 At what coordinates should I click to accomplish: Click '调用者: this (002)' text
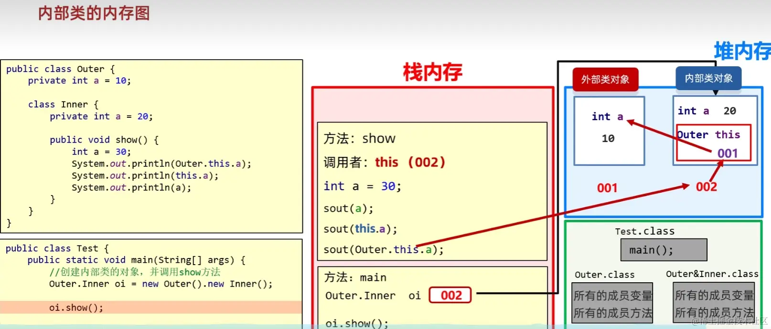(x=385, y=162)
